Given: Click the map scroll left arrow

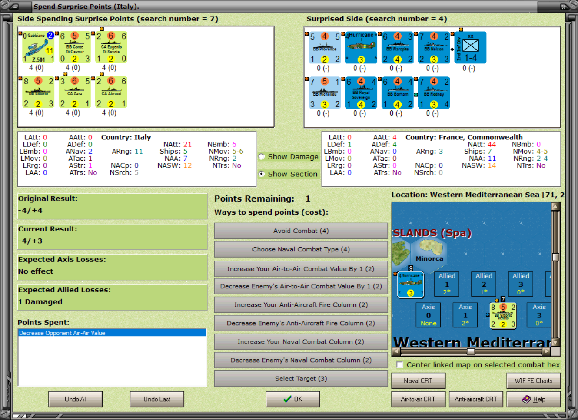Looking at the screenshot, I should (396, 351).
